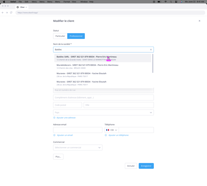Close the Modifier le client dialog
The height and width of the screenshot is (186, 207).
(x=199, y=21)
